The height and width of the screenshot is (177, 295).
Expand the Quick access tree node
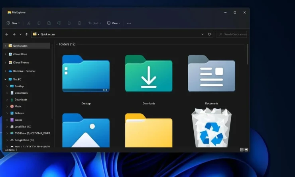[x=6, y=46]
